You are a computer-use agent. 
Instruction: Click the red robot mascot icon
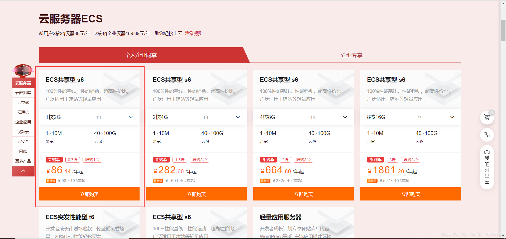pyautogui.click(x=23, y=70)
